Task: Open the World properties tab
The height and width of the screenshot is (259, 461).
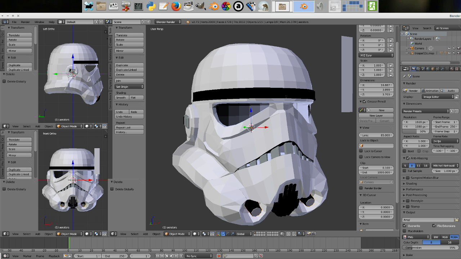Action: tap(428, 69)
